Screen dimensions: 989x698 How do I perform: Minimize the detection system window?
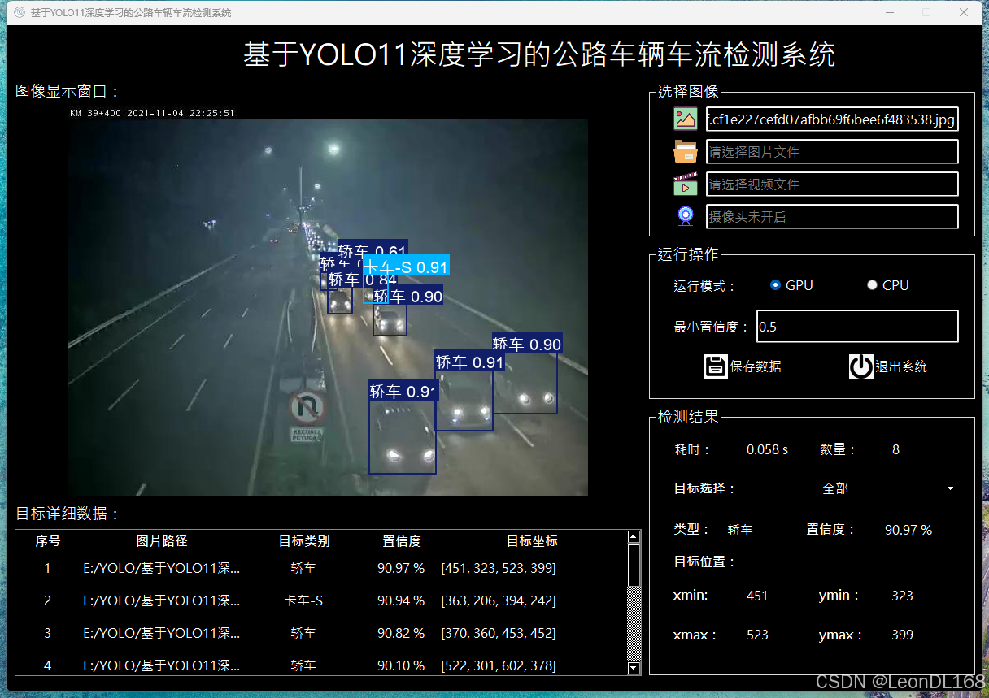tap(889, 12)
